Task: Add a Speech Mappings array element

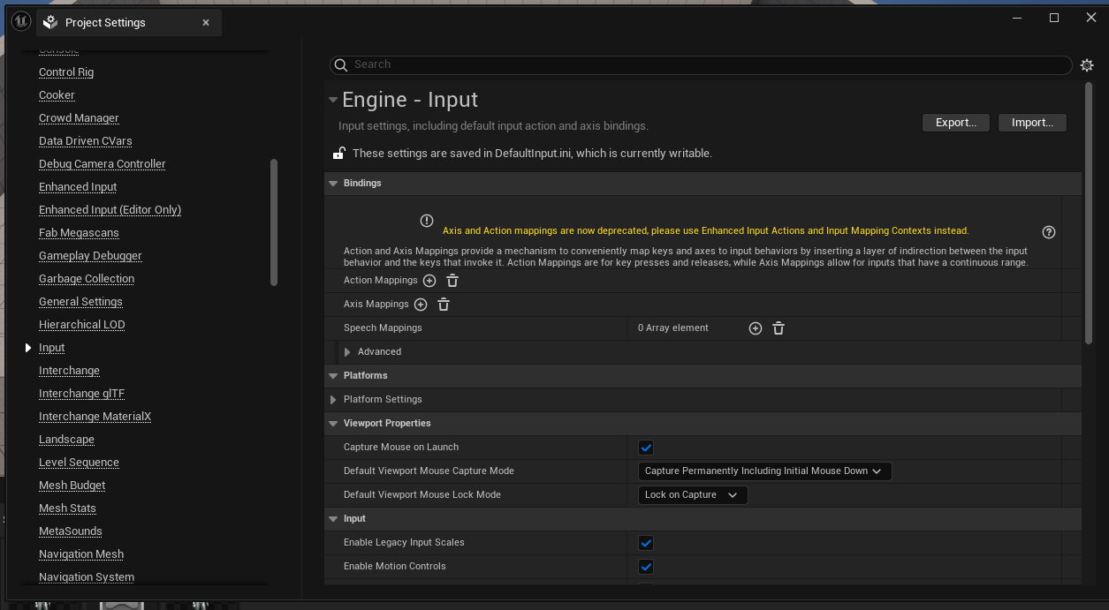Action: tap(756, 328)
